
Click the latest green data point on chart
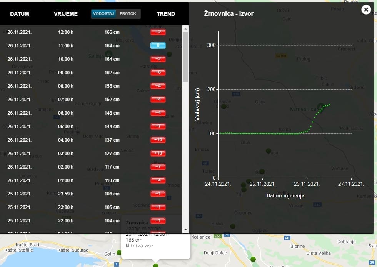click(329, 105)
